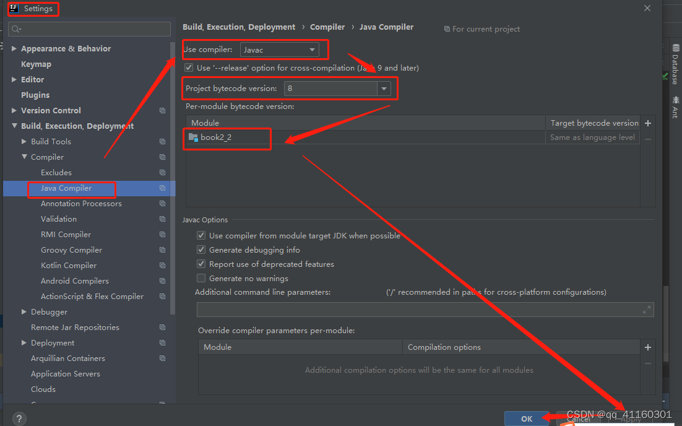The height and width of the screenshot is (426, 682).
Task: Click the project-level icon beside Kotlin Compiler
Action: [x=162, y=266]
